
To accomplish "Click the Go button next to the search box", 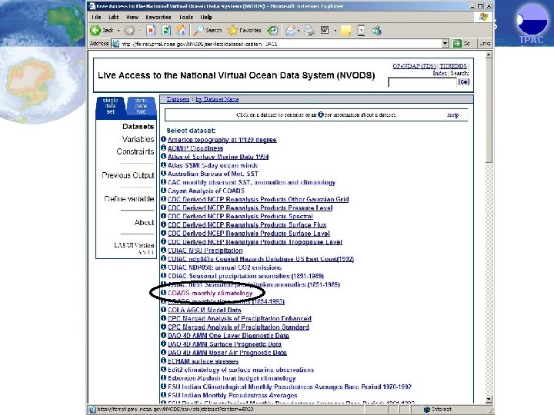I will 463,82.
